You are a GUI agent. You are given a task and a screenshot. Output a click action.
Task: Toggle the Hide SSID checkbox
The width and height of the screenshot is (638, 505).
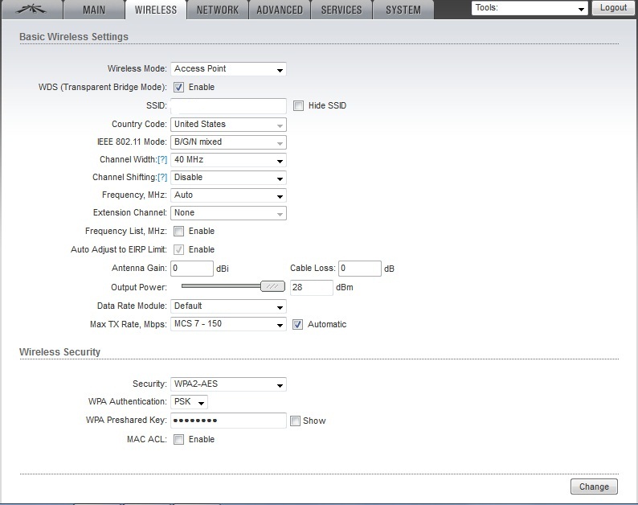(x=299, y=106)
